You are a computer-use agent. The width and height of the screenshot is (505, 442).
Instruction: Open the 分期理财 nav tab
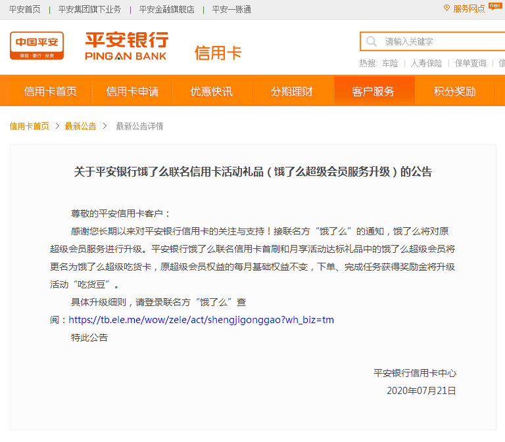(291, 91)
